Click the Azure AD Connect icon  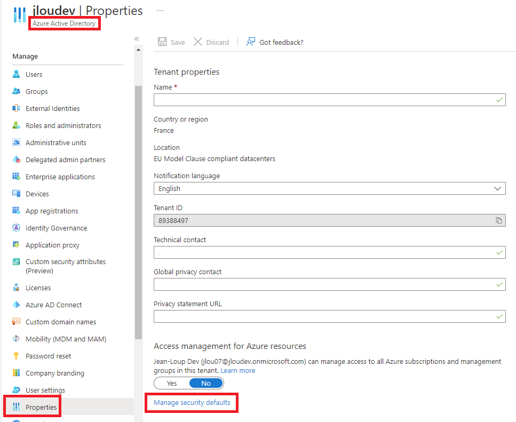point(16,305)
